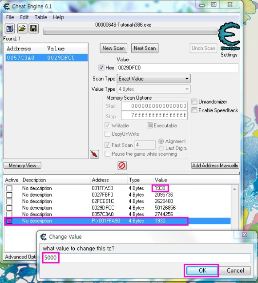Viewport: 258px width, 283px height.
Task: Click value 2095736 in the address table
Action: [164, 195]
